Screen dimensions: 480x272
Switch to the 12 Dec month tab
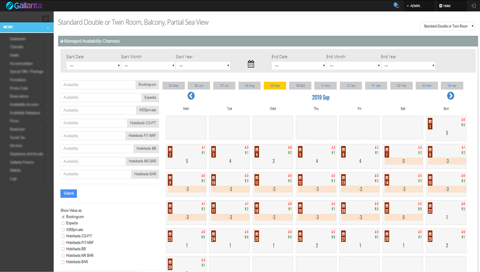pos(351,86)
